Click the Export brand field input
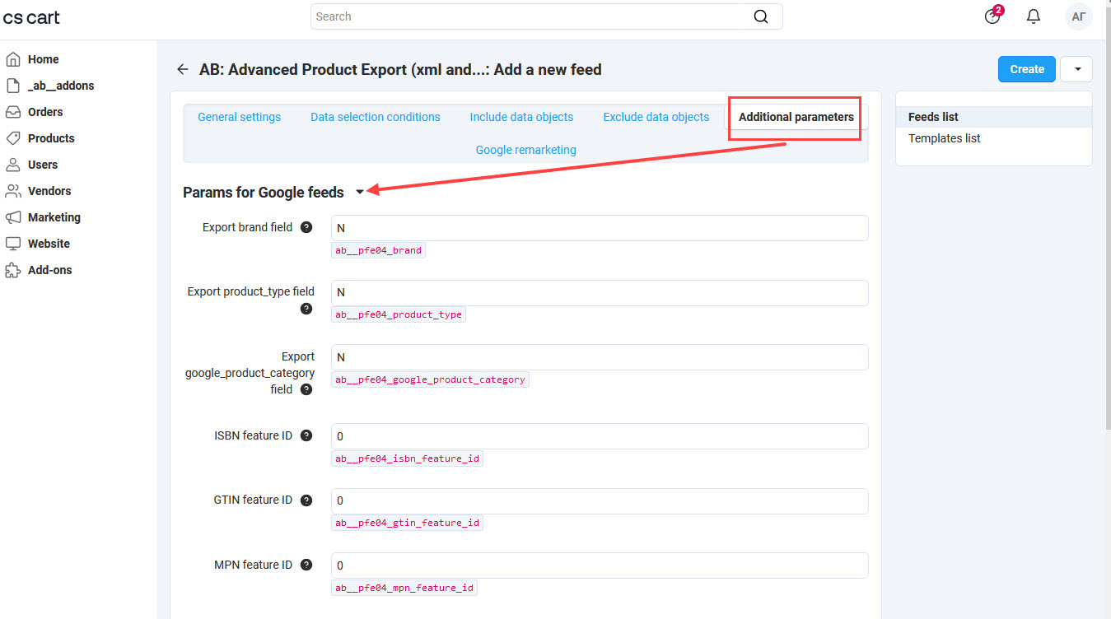 [x=599, y=228]
